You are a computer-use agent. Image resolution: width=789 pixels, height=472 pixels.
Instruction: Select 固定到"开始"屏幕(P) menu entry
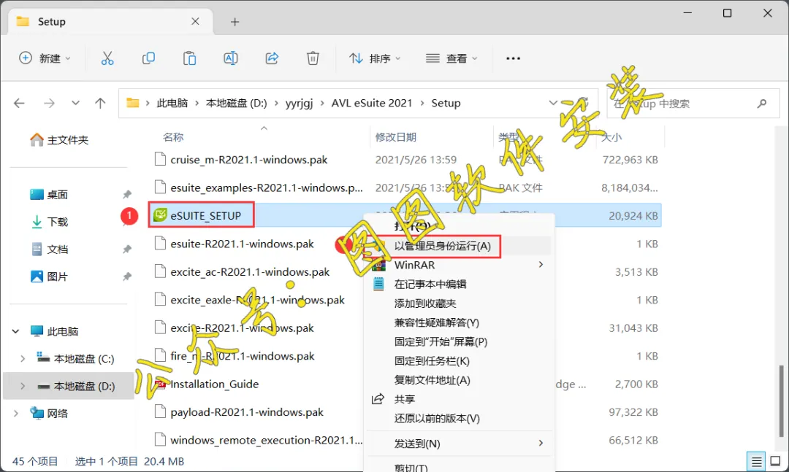coord(459,342)
